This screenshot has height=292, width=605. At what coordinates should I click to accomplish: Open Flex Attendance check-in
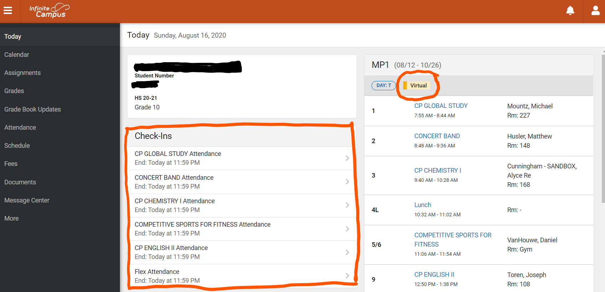tap(242, 276)
